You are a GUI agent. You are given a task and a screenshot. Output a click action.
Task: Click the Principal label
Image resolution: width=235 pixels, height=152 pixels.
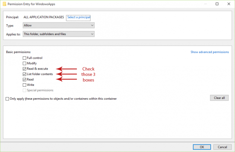click(x=12, y=17)
